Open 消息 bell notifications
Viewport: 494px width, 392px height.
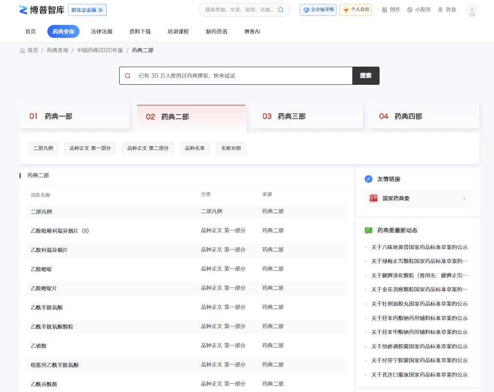pyautogui.click(x=440, y=10)
